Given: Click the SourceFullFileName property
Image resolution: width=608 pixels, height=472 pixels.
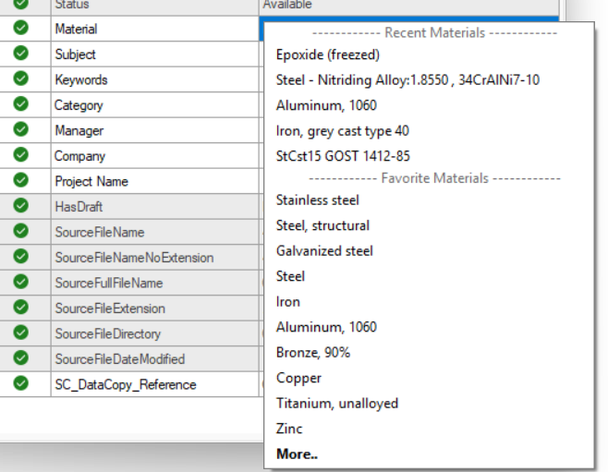Looking at the screenshot, I should tap(109, 283).
